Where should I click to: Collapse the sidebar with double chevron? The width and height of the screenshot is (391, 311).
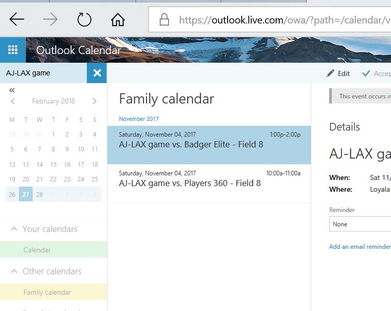tap(12, 90)
